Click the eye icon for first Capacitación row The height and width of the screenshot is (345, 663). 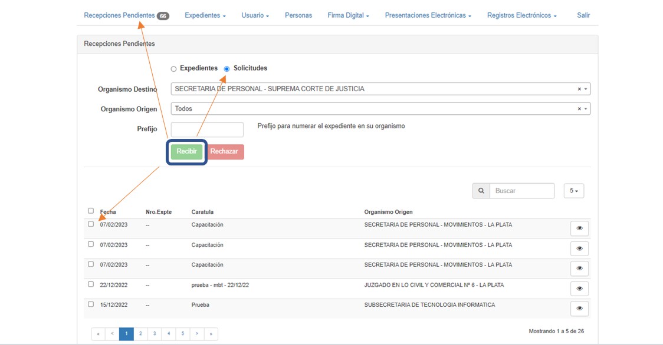(579, 228)
